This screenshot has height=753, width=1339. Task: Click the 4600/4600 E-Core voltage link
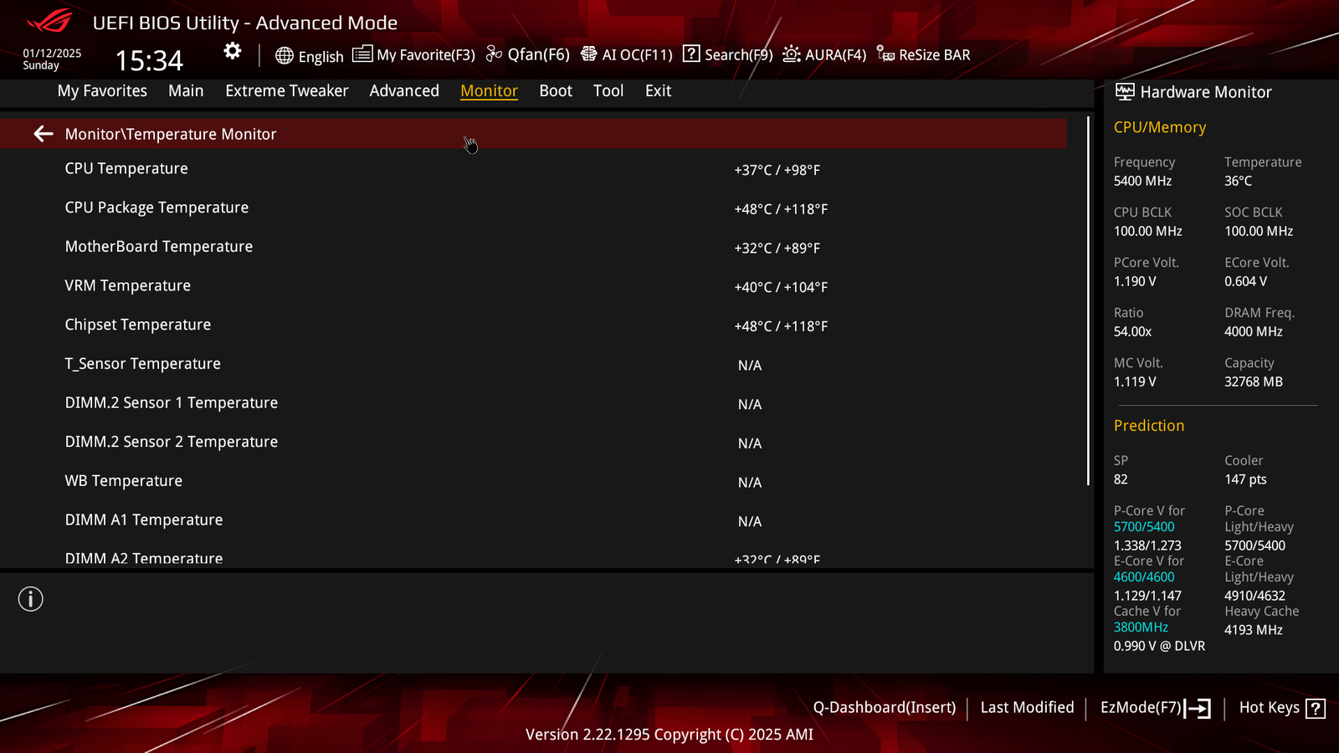coord(1144,576)
